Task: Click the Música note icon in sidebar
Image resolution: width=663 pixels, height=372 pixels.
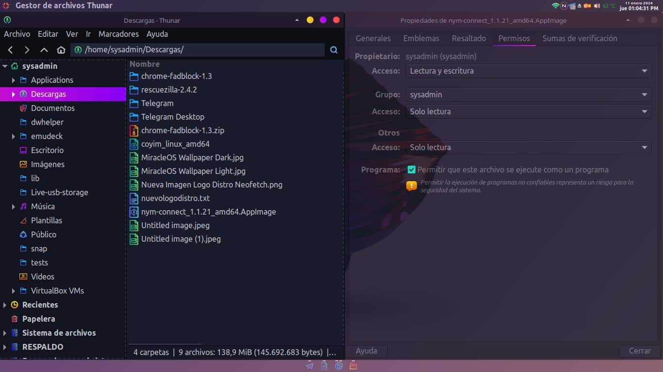Action: (23, 206)
